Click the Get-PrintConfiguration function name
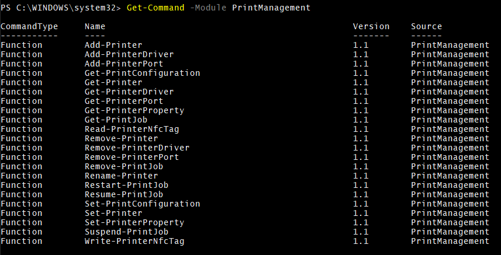501x255 pixels. pos(142,73)
